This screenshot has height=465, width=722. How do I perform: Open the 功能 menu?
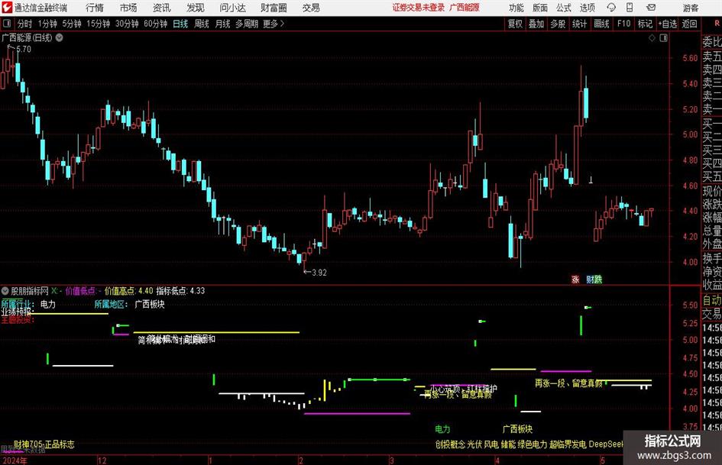(516, 8)
